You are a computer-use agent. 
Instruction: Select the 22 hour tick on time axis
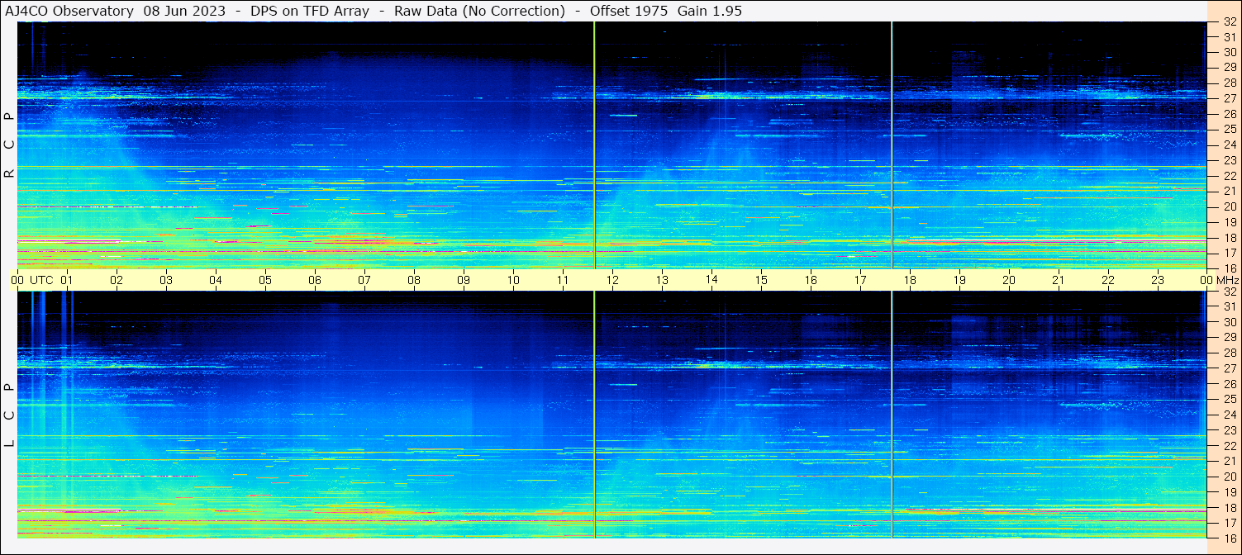(1108, 280)
